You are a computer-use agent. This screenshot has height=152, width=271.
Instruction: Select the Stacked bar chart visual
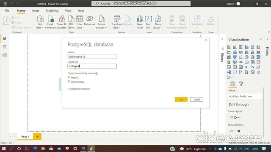click(229, 47)
